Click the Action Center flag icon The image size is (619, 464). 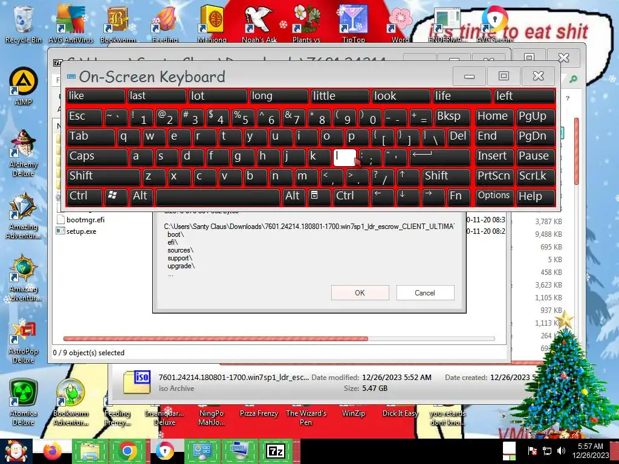point(533,451)
